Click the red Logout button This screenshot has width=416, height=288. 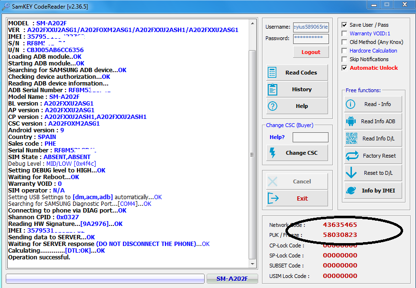(x=311, y=52)
